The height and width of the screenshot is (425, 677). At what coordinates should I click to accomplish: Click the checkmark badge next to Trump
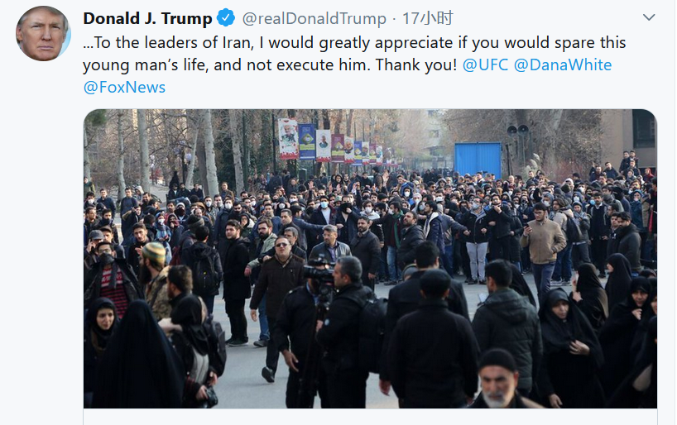coord(226,18)
